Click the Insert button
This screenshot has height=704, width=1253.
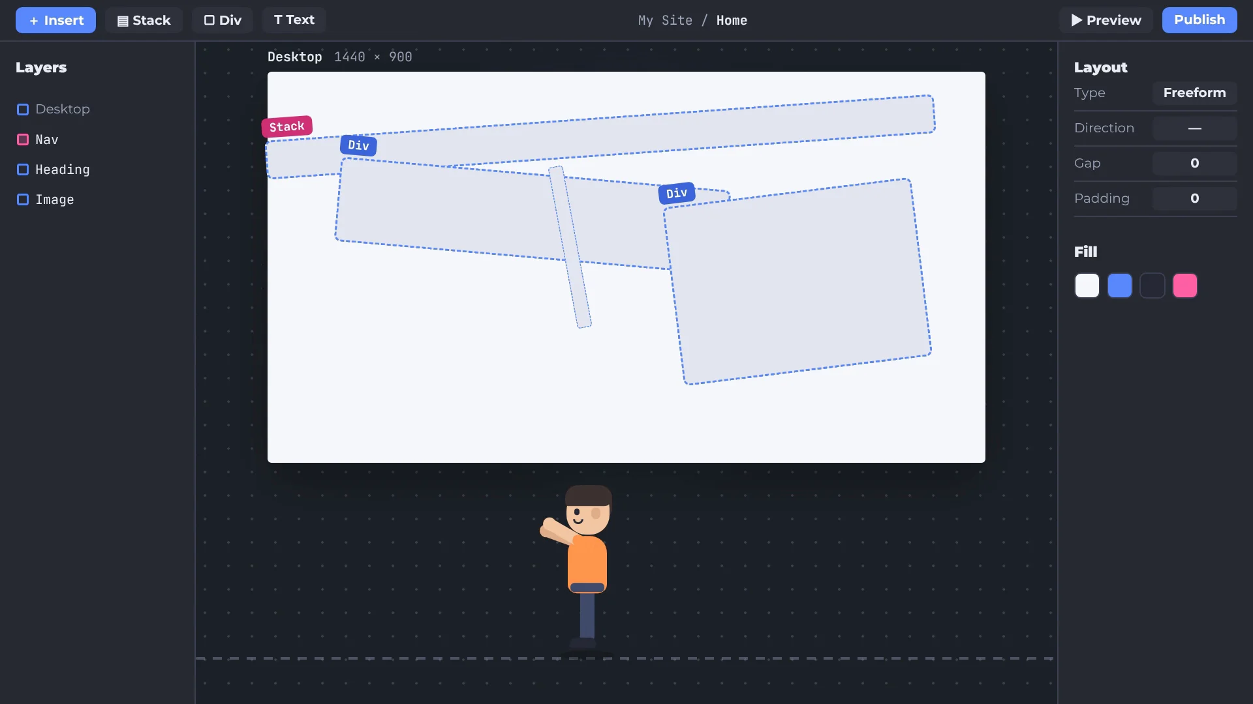pyautogui.click(x=55, y=20)
